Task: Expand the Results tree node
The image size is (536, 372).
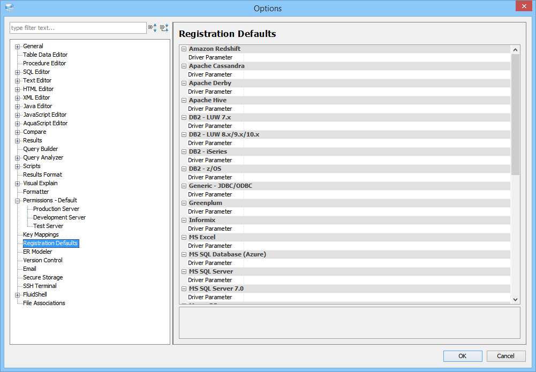Action: point(18,140)
